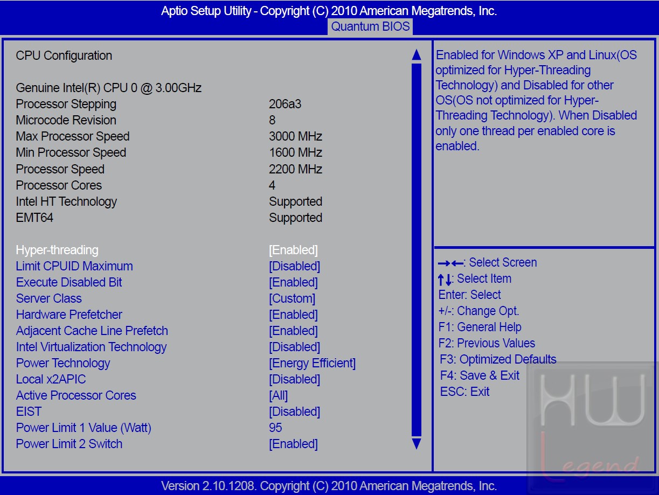Click the Select Item arrow keys hint

475,278
